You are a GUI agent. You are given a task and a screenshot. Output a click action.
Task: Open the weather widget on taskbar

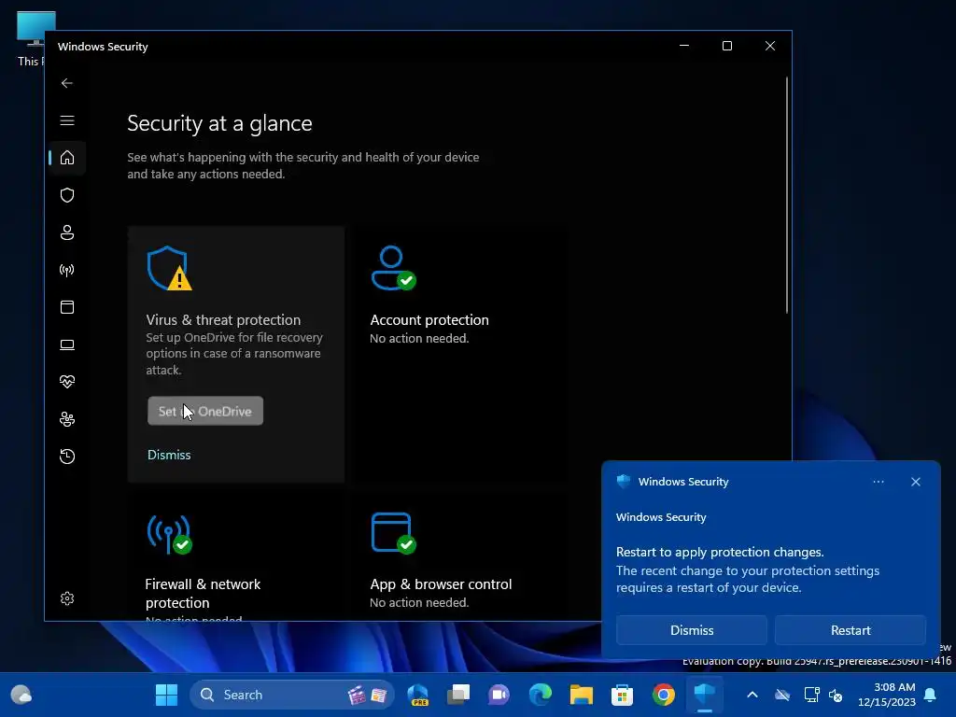pos(21,695)
